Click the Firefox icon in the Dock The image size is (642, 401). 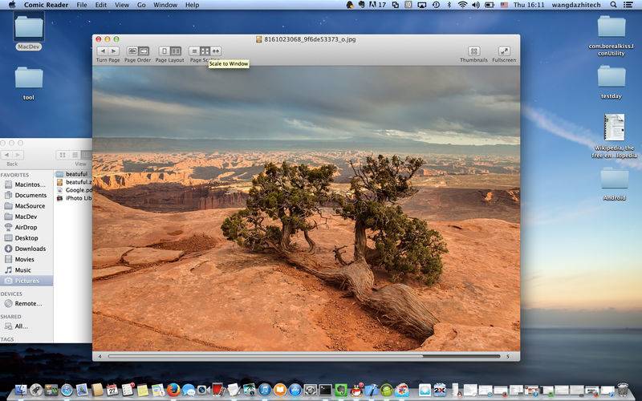point(173,390)
